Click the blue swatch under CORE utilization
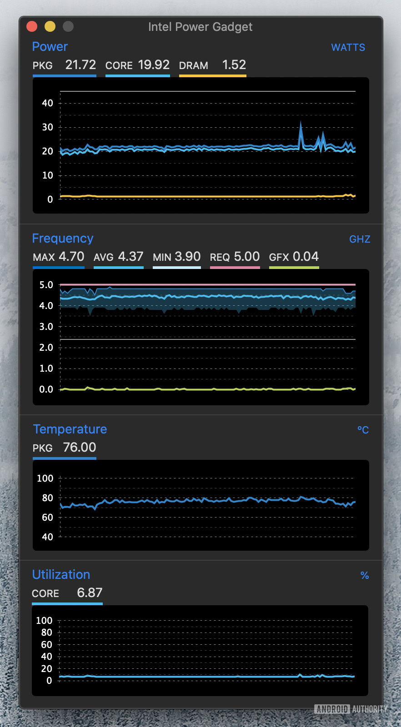The image size is (401, 727). (x=67, y=604)
